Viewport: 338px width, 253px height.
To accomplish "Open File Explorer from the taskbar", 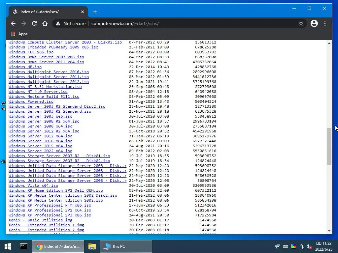I will [x=92, y=246].
